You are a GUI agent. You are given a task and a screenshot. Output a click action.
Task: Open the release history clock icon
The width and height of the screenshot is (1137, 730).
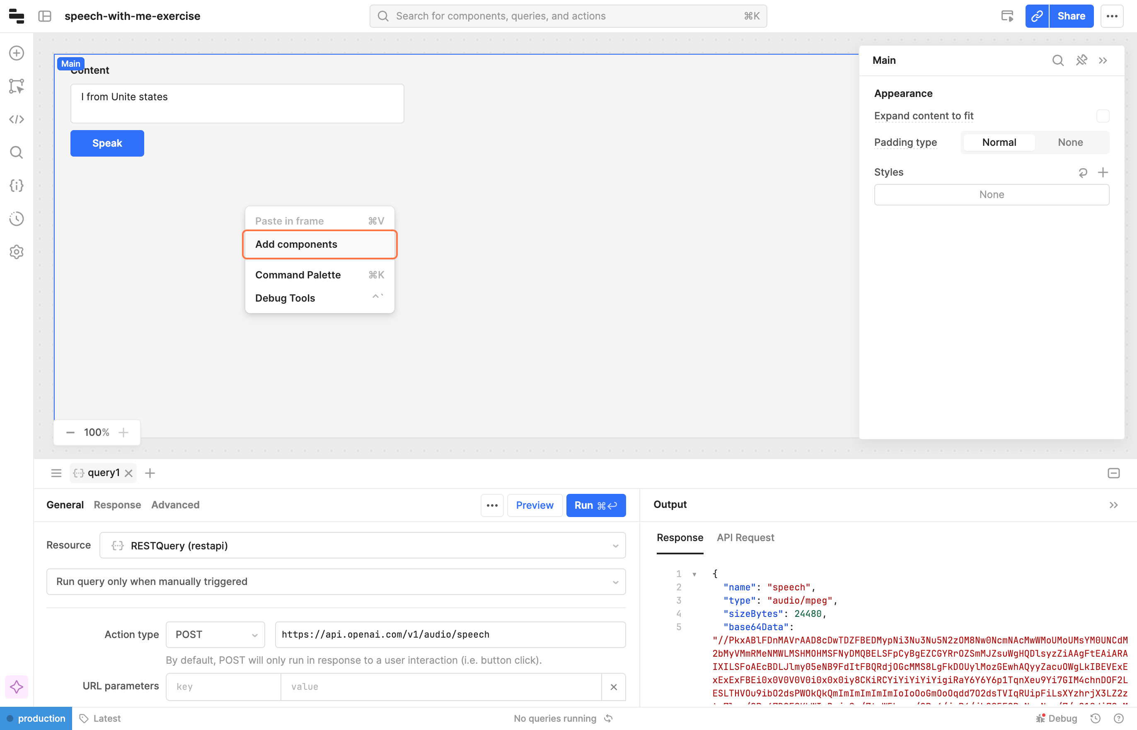(17, 218)
